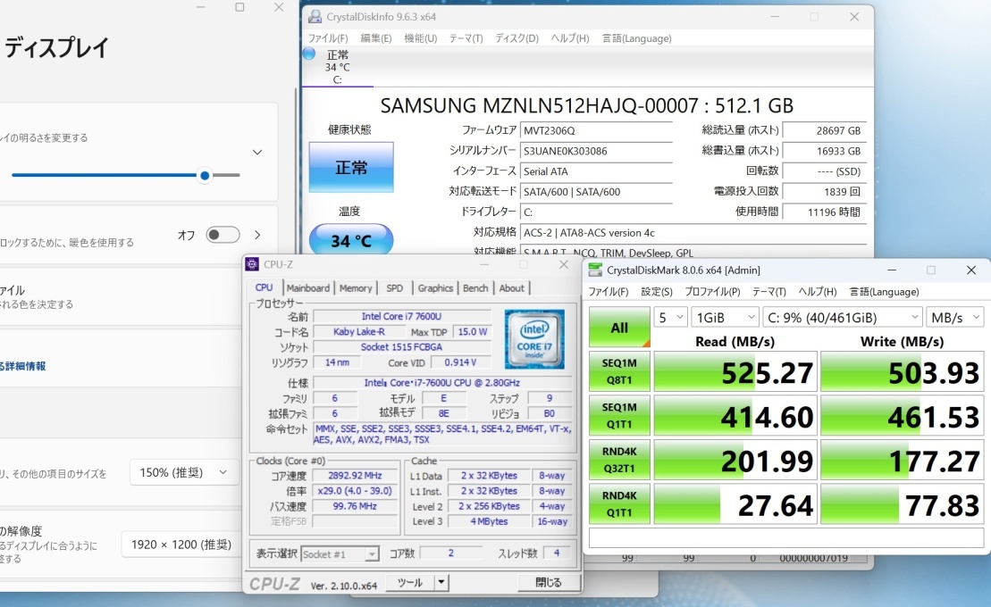Click the SEQ1M Q8T1 write result 503.93

pos(902,372)
